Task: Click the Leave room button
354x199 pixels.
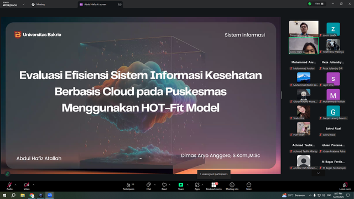Action: click(x=345, y=186)
